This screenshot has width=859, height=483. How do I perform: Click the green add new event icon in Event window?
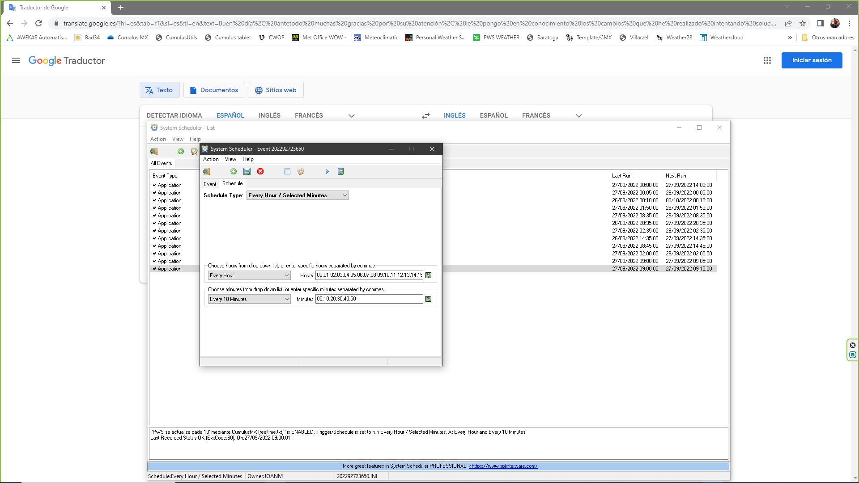click(x=234, y=171)
